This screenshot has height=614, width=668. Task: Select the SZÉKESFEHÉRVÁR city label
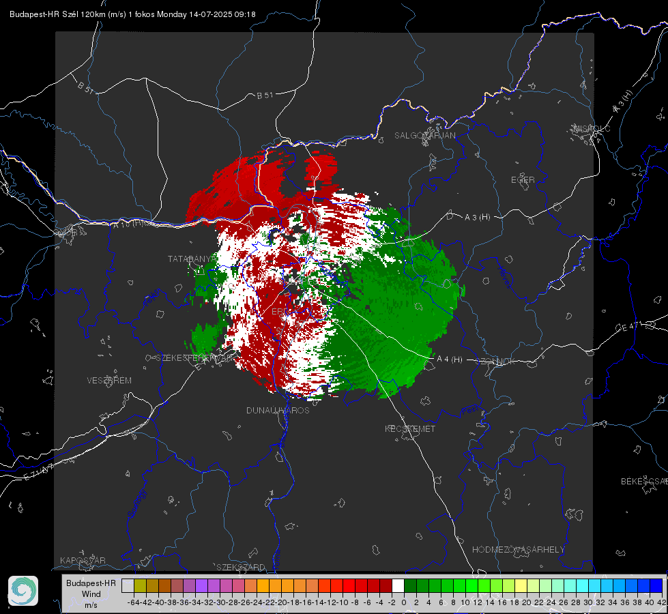pyautogui.click(x=195, y=358)
